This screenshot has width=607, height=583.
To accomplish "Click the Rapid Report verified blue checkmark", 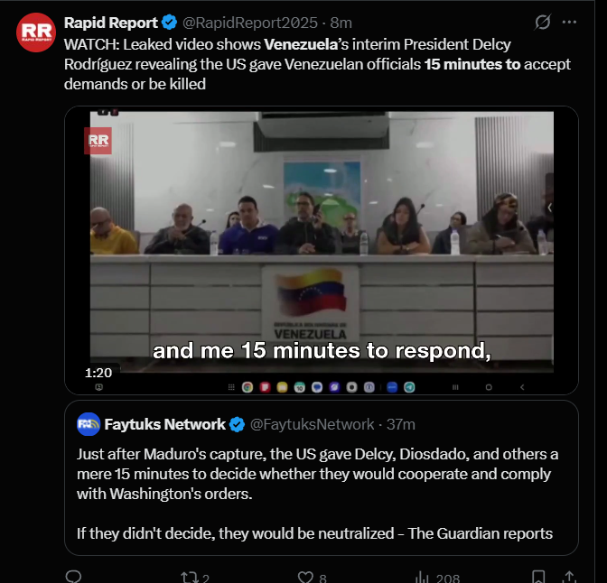I will 169,23.
